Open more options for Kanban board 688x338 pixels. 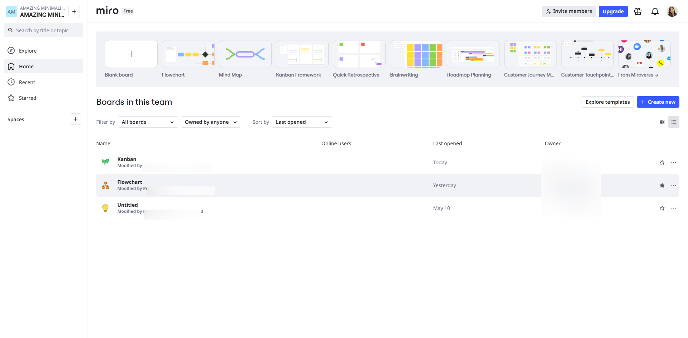click(674, 162)
